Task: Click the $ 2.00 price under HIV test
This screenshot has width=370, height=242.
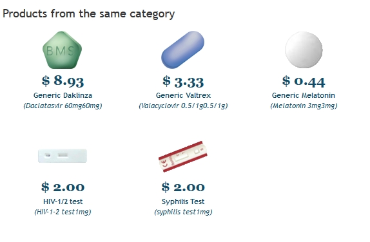Action: (x=63, y=187)
